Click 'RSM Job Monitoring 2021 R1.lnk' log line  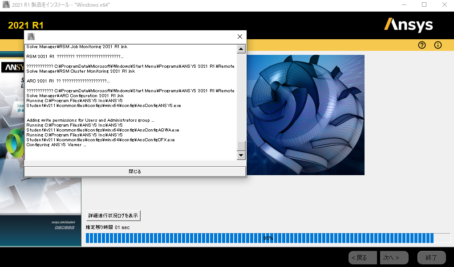coord(77,47)
